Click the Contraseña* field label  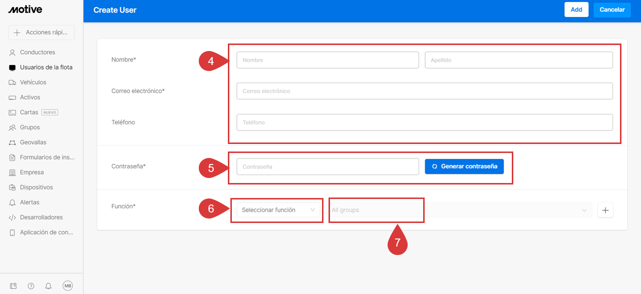[129, 166]
